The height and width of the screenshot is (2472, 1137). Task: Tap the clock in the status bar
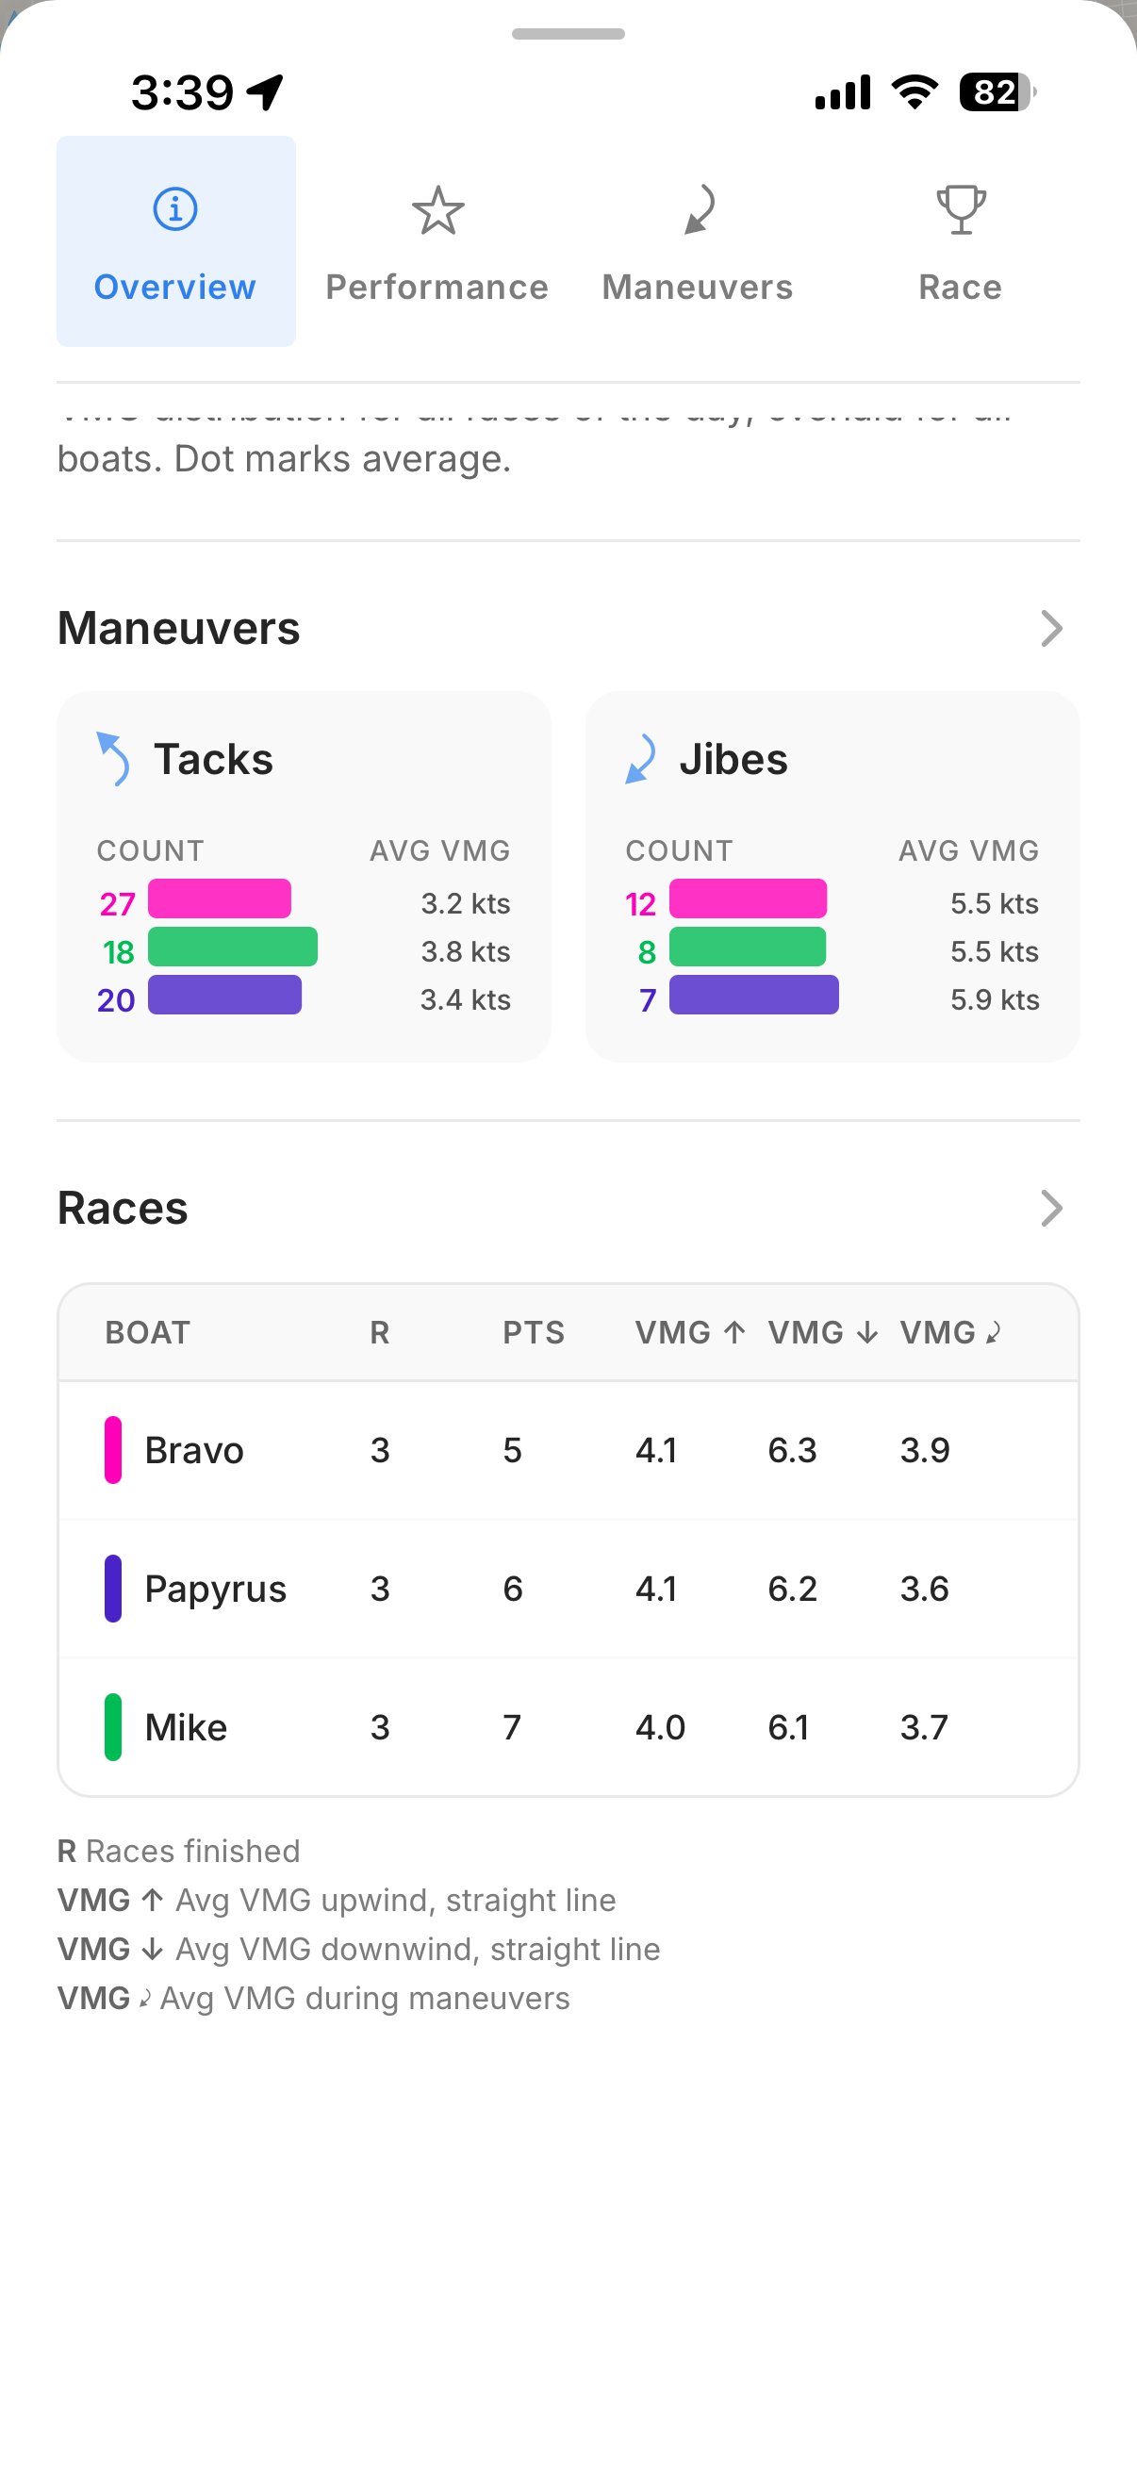tap(183, 91)
